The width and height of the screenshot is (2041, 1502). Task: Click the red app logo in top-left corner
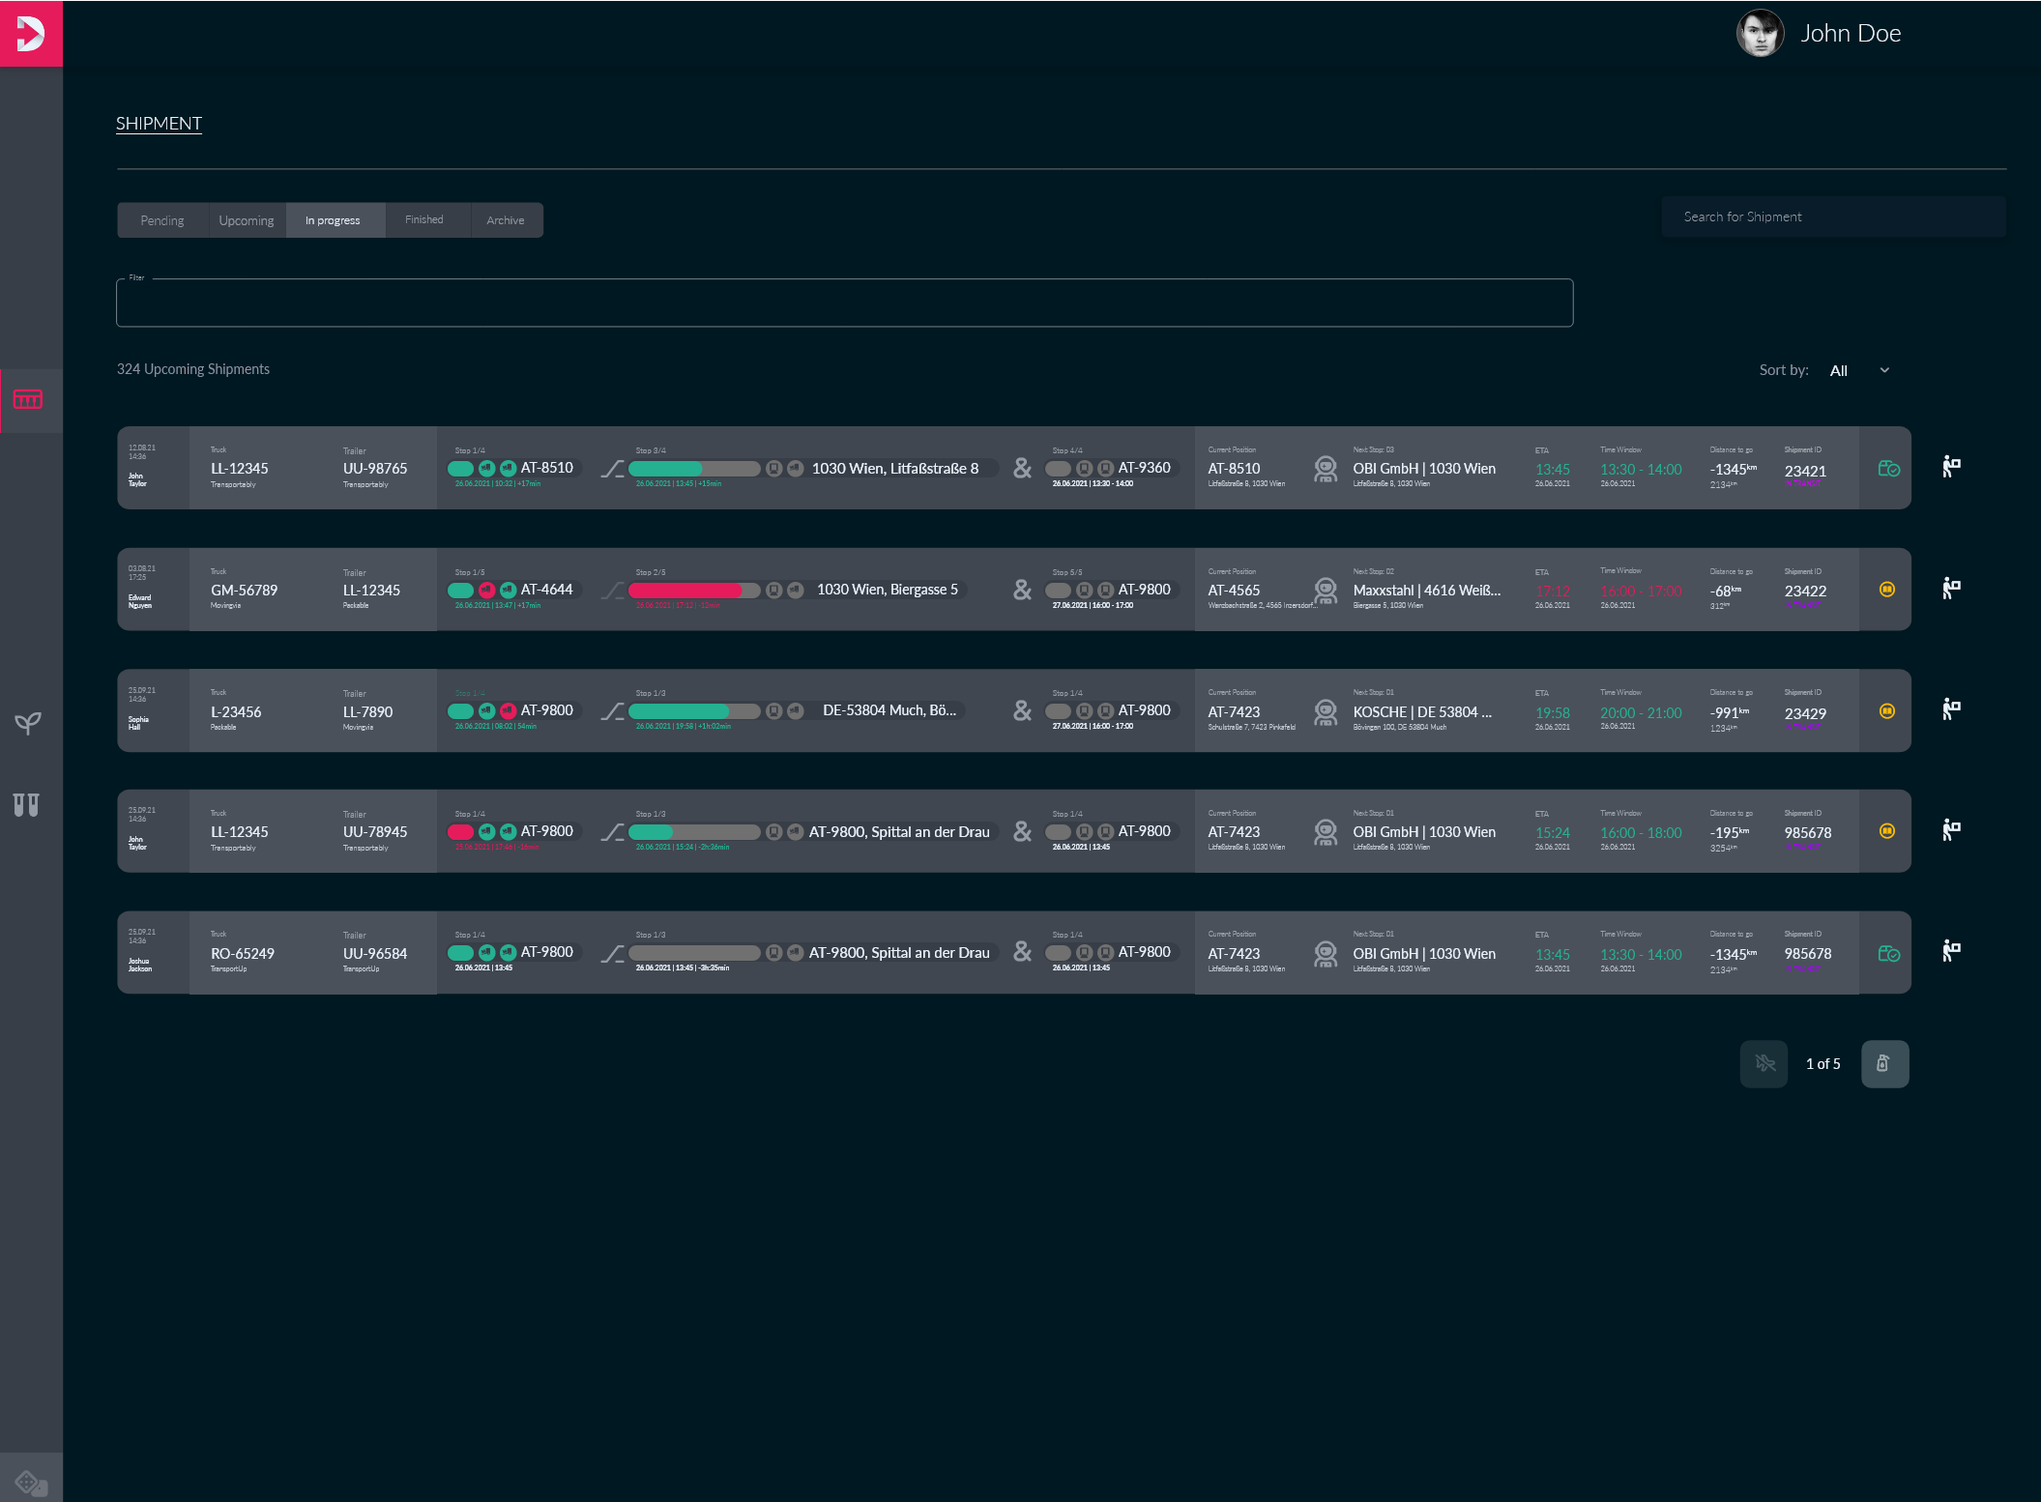pyautogui.click(x=31, y=33)
